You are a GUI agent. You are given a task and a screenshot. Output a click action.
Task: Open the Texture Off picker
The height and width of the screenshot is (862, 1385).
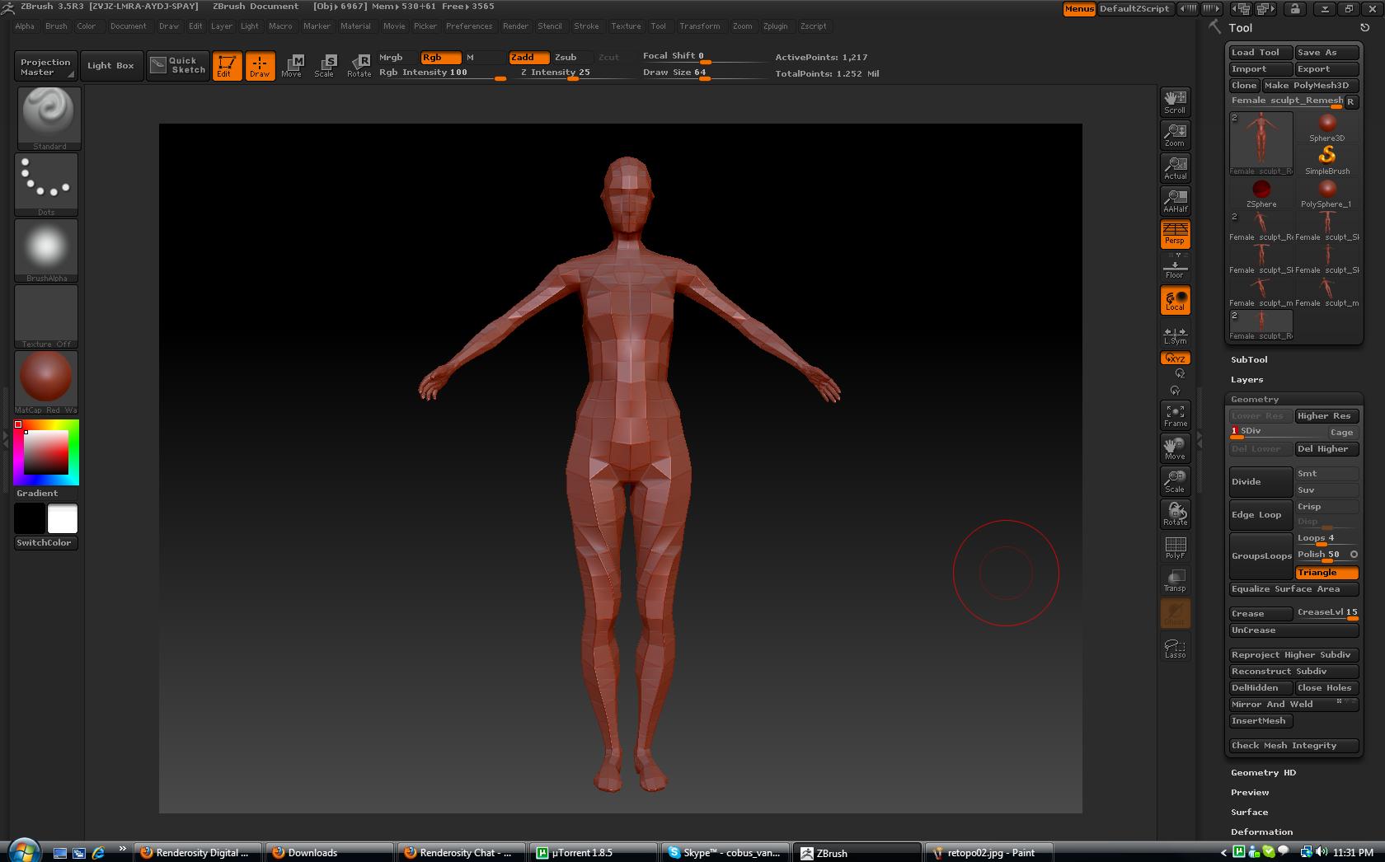(x=46, y=316)
